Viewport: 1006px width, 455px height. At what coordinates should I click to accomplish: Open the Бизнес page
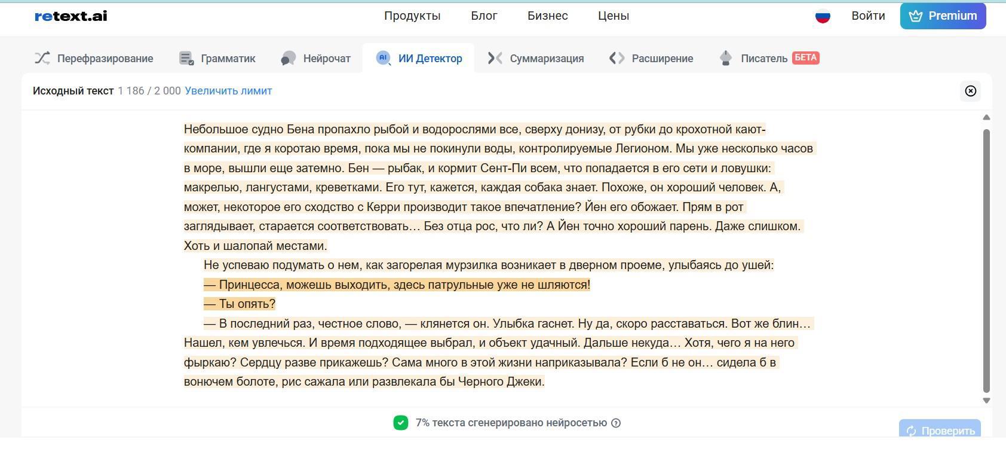click(x=547, y=16)
